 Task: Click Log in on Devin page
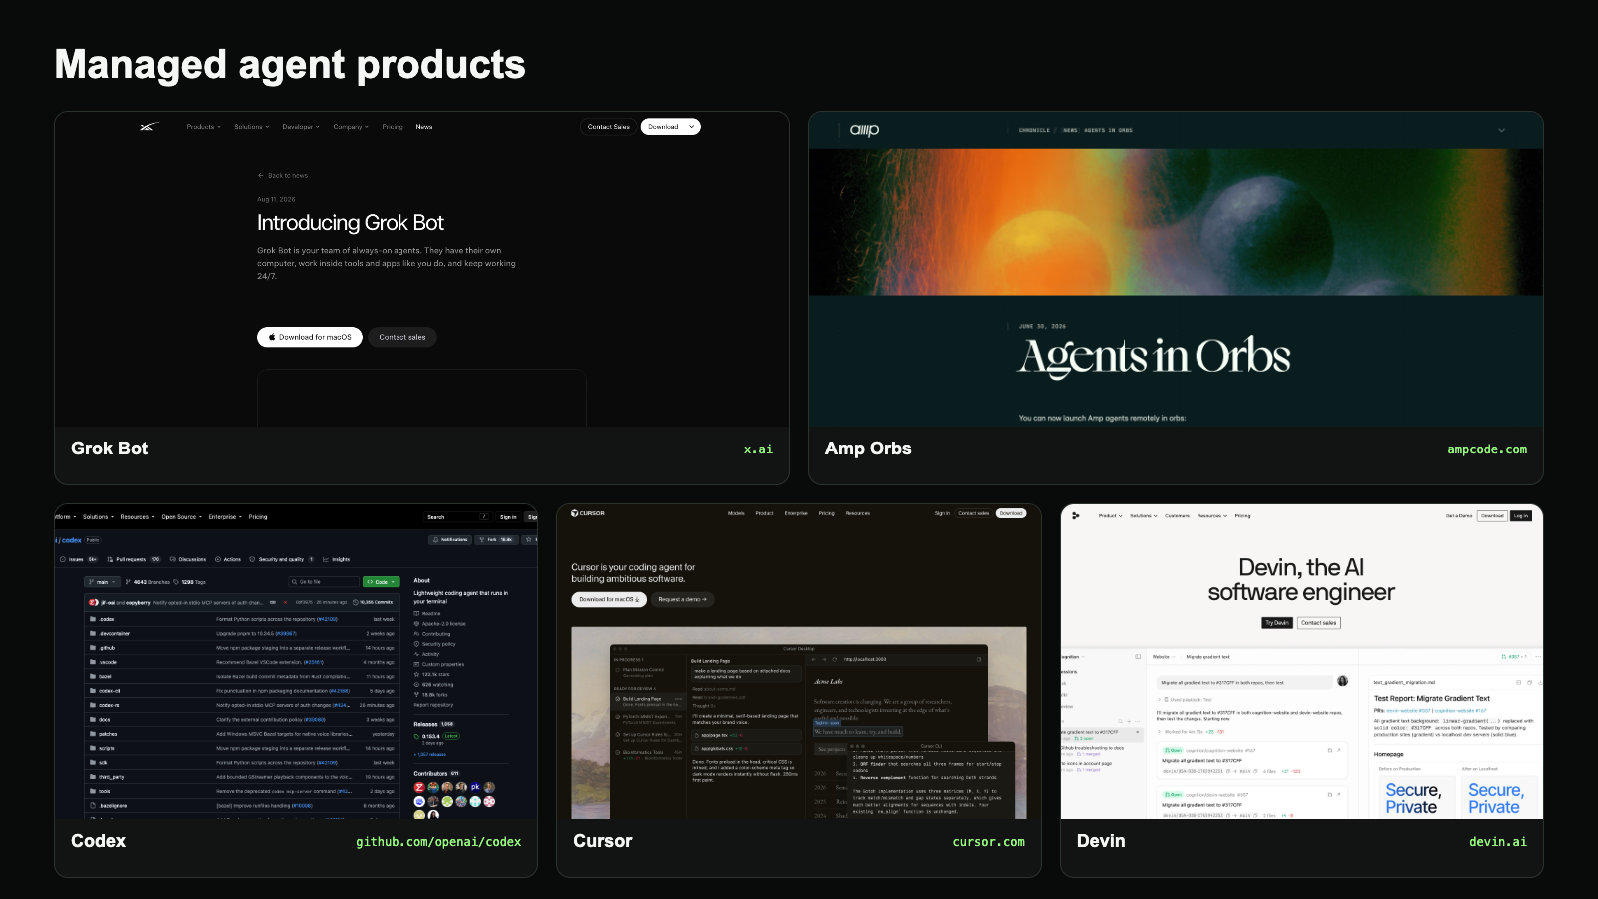point(1521,516)
